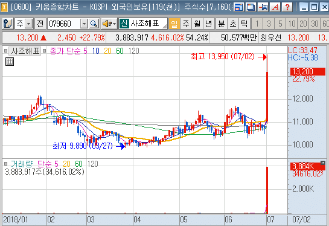Choose interval preset 10
Screen dimensions: 329x226
pos(292,24)
